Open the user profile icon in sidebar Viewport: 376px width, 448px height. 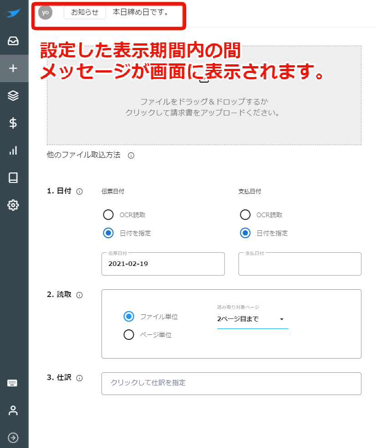(x=13, y=410)
